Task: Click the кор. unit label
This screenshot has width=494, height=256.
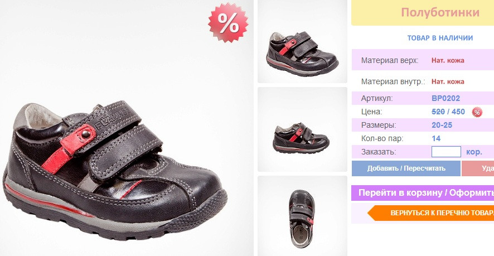Action: (474, 152)
